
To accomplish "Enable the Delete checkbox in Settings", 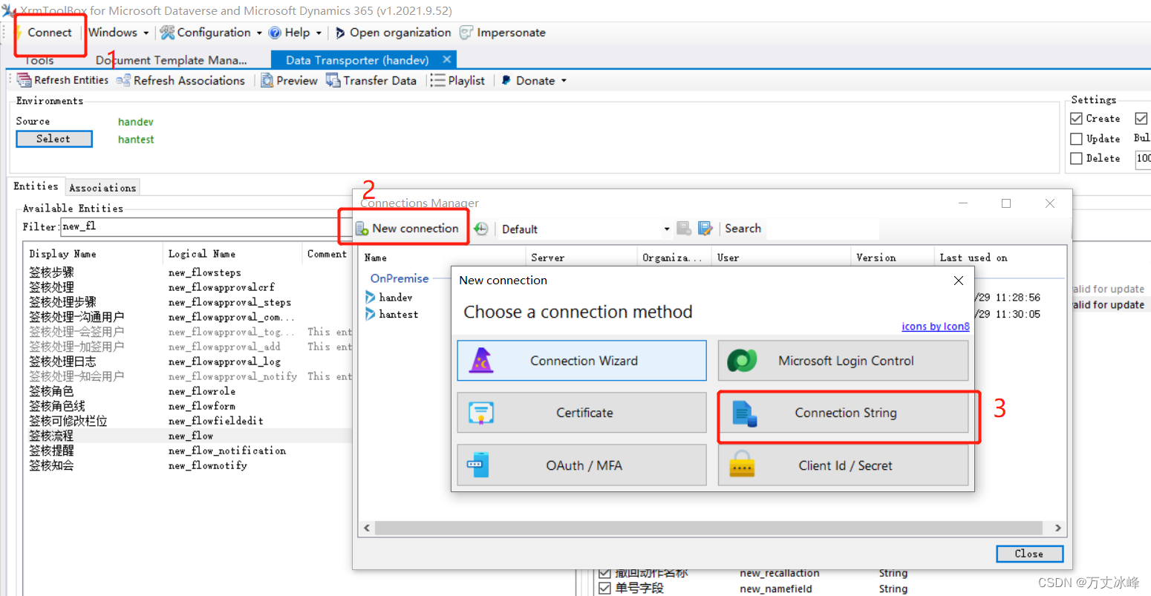I will click(x=1076, y=158).
